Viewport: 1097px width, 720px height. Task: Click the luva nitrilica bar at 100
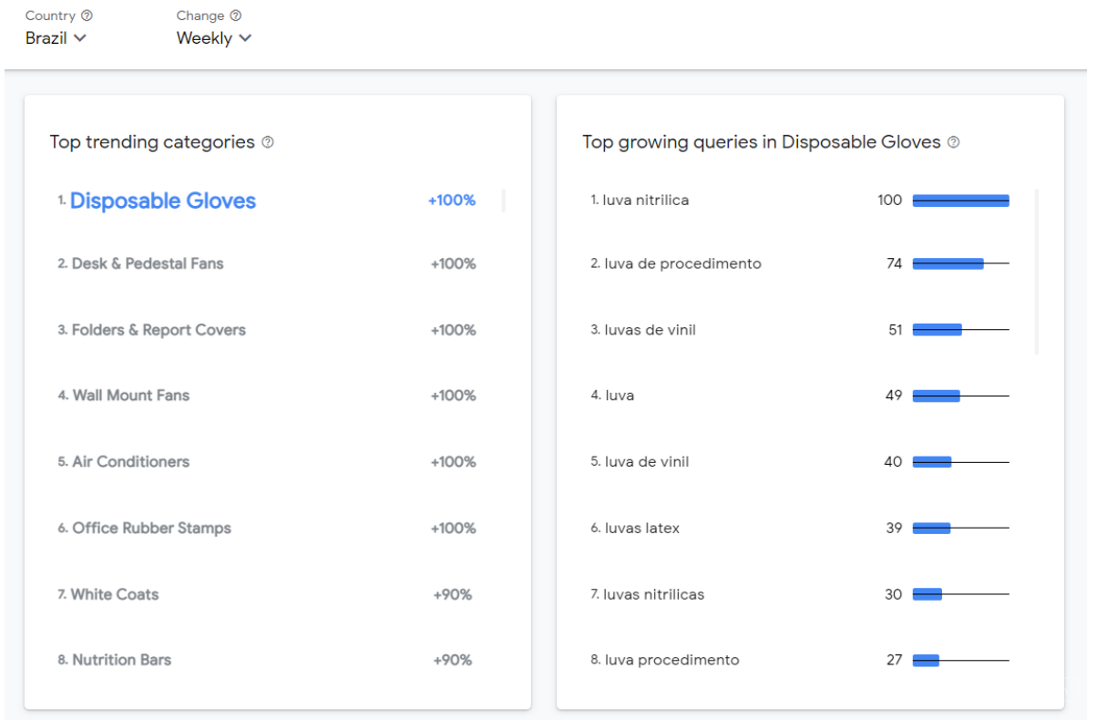960,201
